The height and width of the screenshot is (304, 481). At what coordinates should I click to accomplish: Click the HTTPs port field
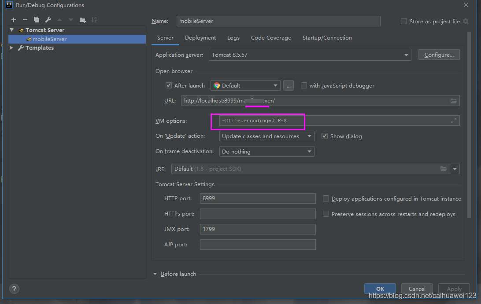tap(258, 214)
